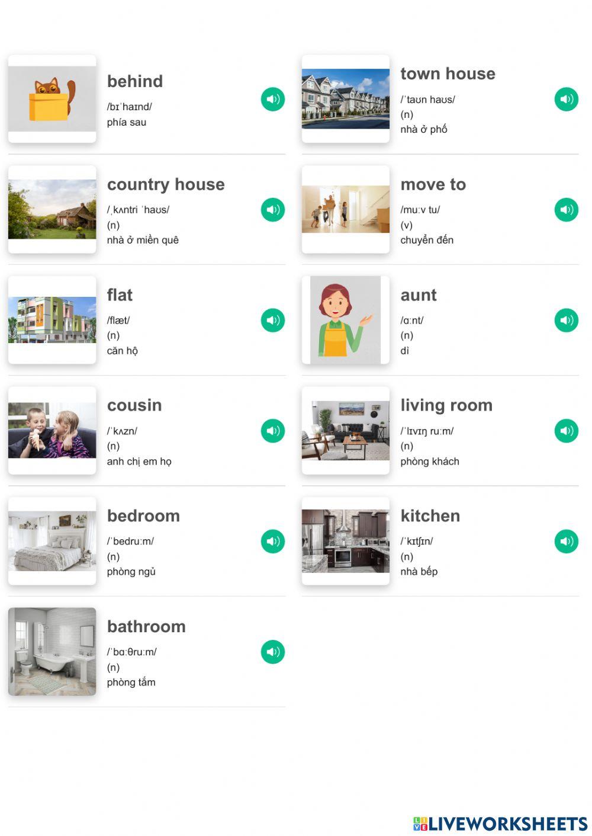This screenshot has height=836, width=592.
Task: Click the country house heading text
Action: point(166,184)
